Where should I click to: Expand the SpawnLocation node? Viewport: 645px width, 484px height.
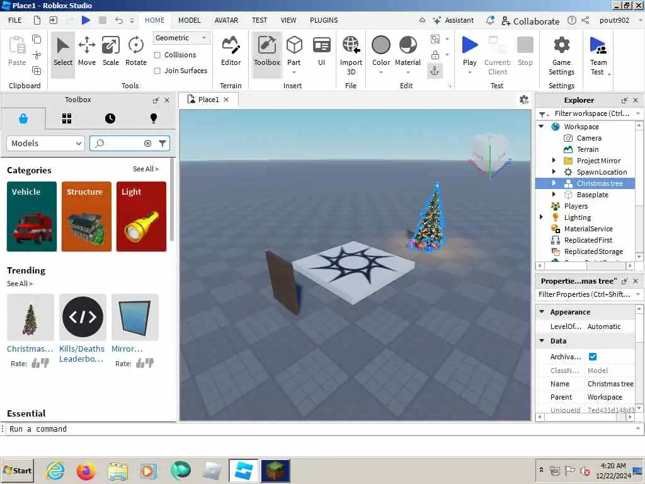tap(554, 171)
